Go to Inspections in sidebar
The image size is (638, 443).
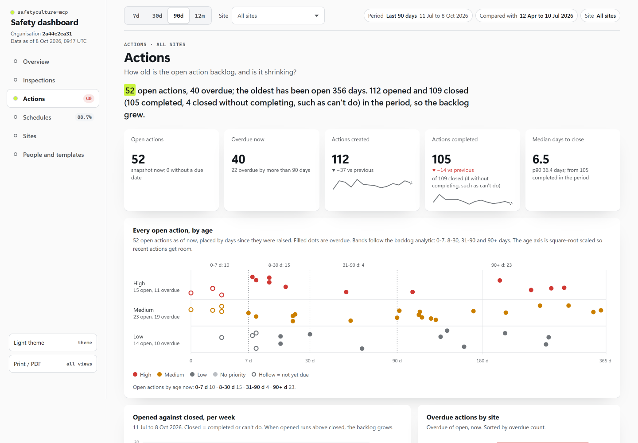pos(53,80)
